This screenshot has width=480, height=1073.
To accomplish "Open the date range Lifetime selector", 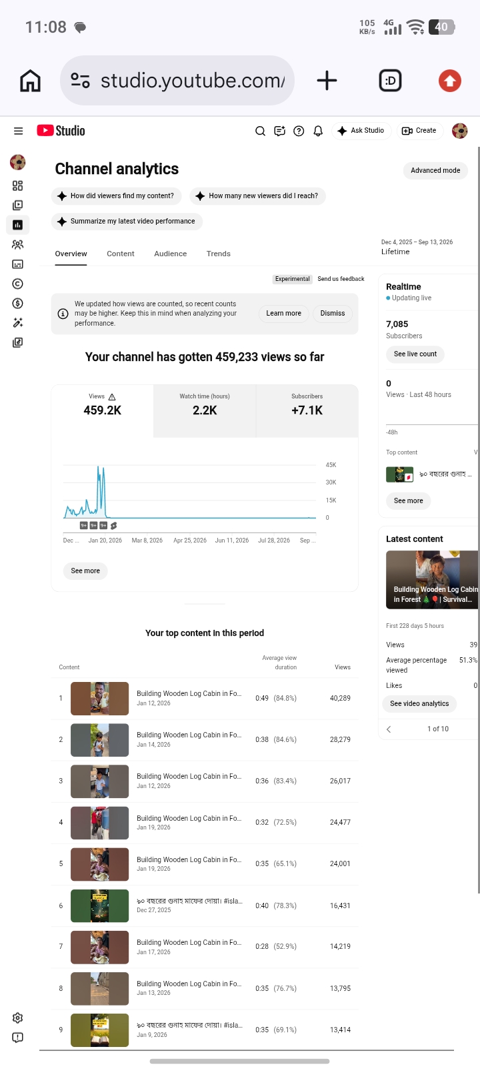I will click(417, 247).
